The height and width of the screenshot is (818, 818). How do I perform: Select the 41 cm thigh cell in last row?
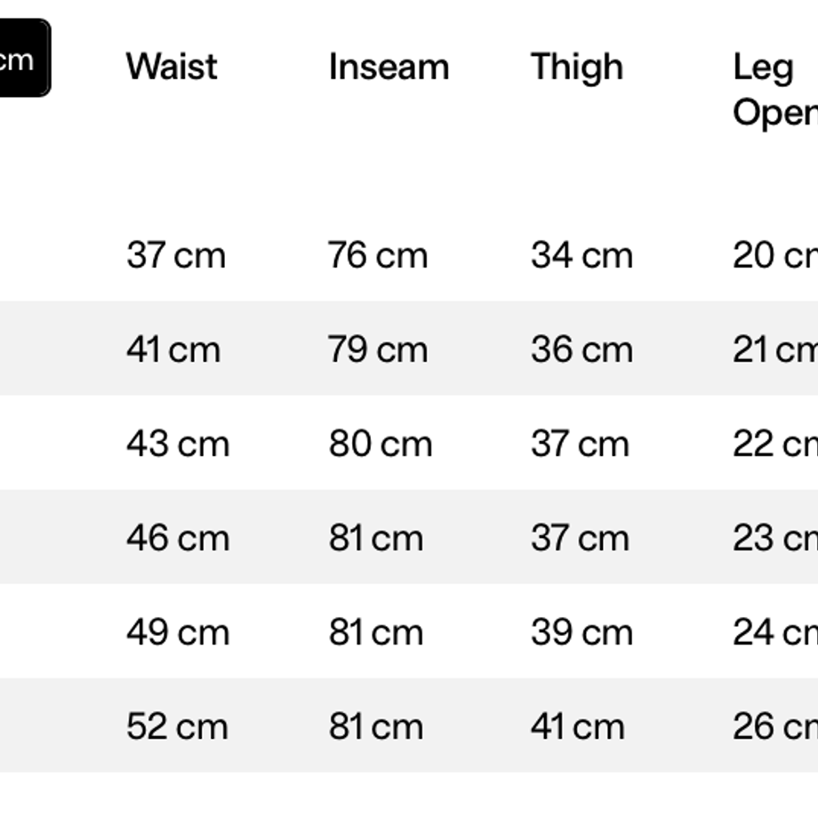578,726
